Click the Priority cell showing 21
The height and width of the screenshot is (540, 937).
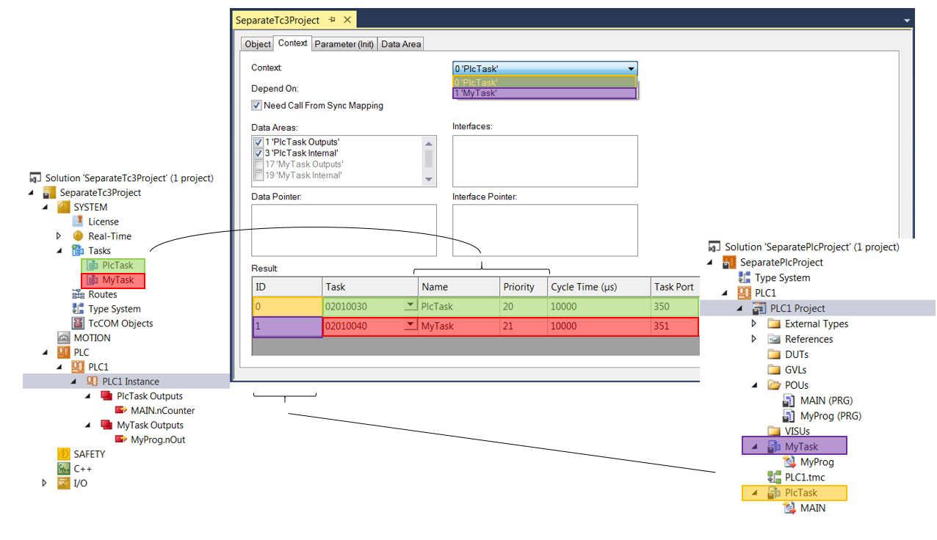pyautogui.click(x=522, y=326)
